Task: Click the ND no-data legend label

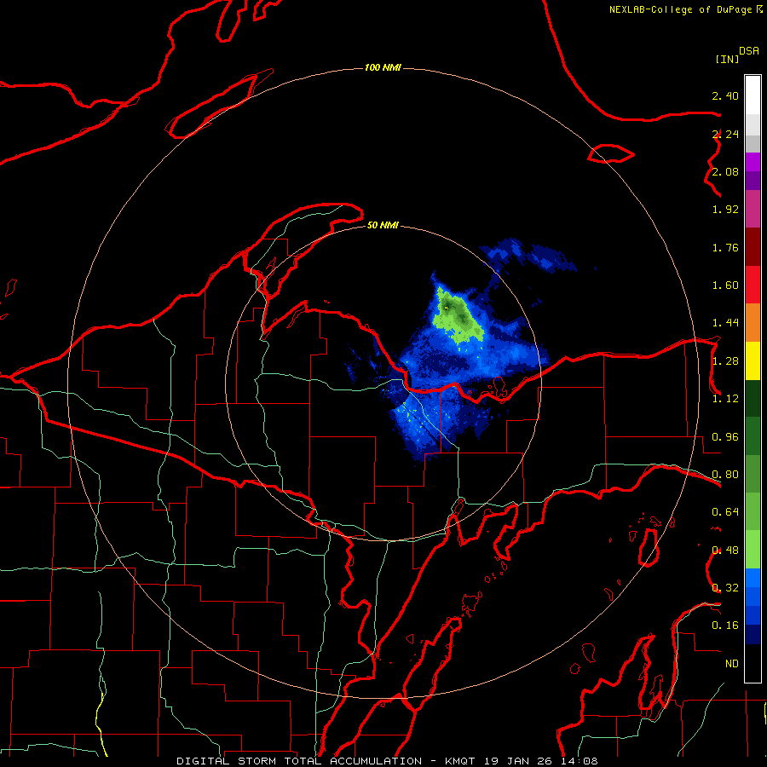Action: 732,664
